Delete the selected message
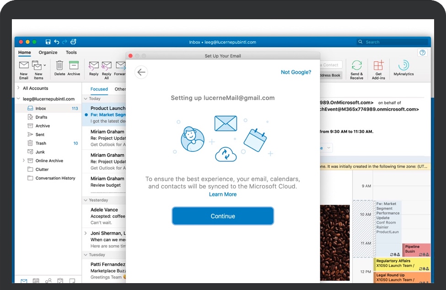 (59, 68)
